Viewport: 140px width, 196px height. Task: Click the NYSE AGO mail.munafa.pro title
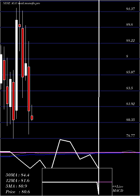click(21, 3)
